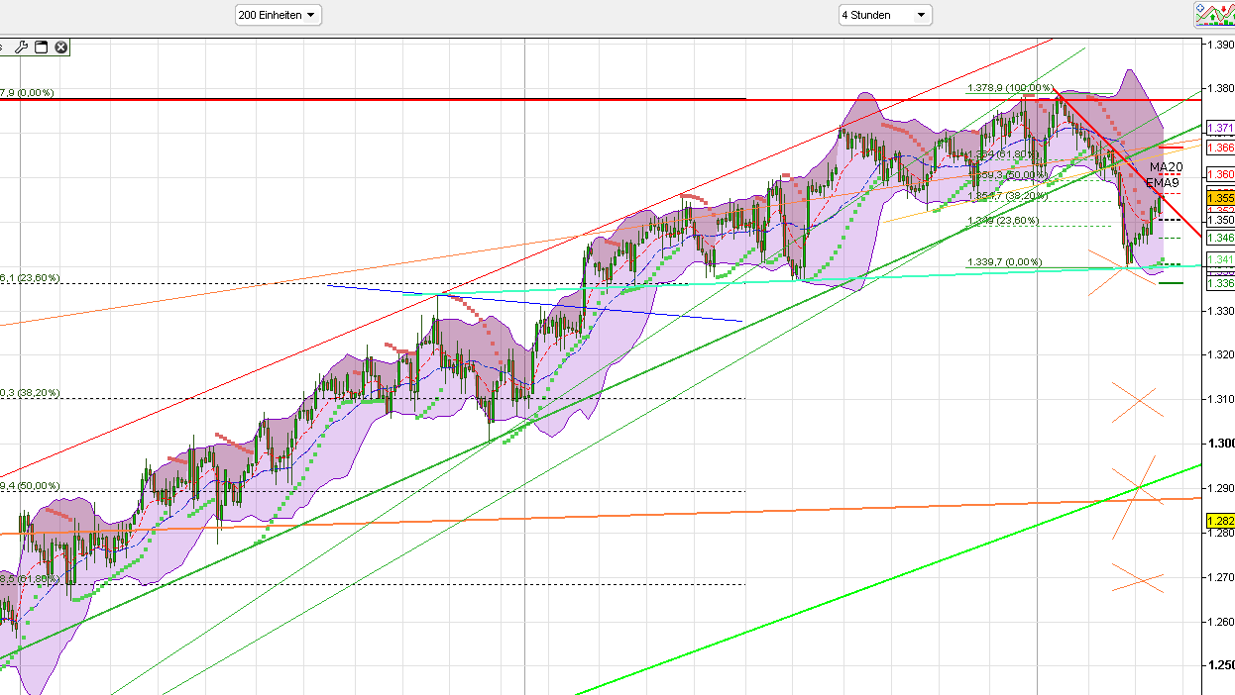This screenshot has height=695, width=1235.
Task: Click the left-edge Fibonacci label (50,00%)
Action: [30, 486]
